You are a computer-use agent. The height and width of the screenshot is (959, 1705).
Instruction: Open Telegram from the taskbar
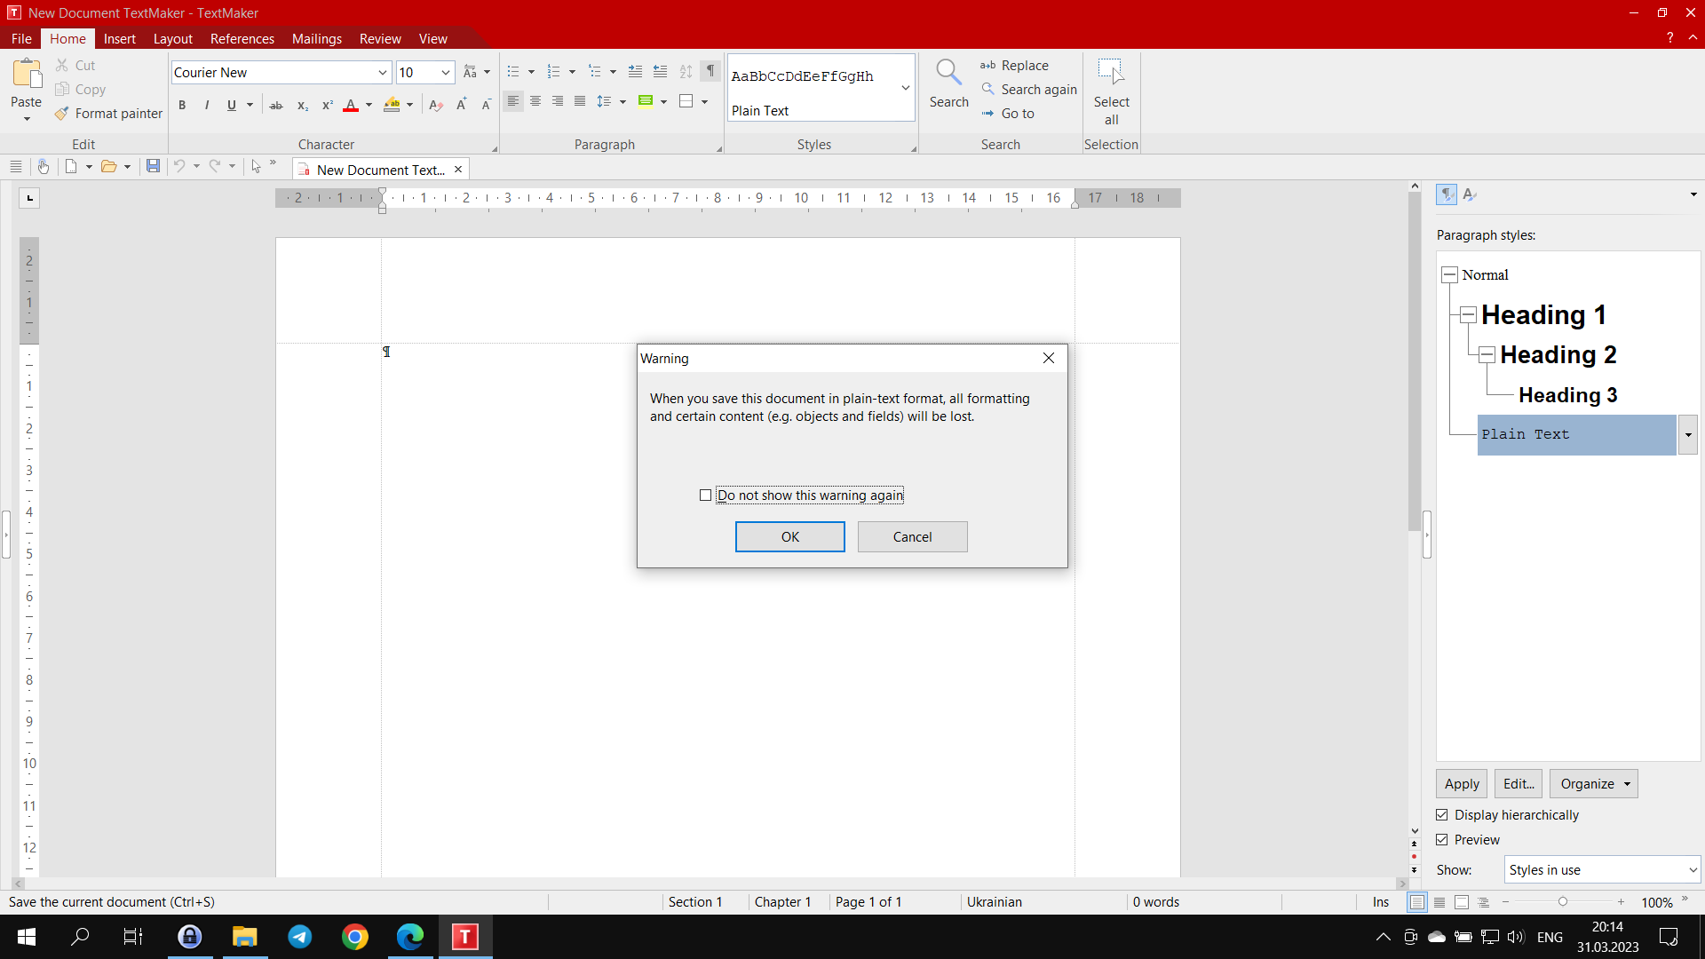300,937
